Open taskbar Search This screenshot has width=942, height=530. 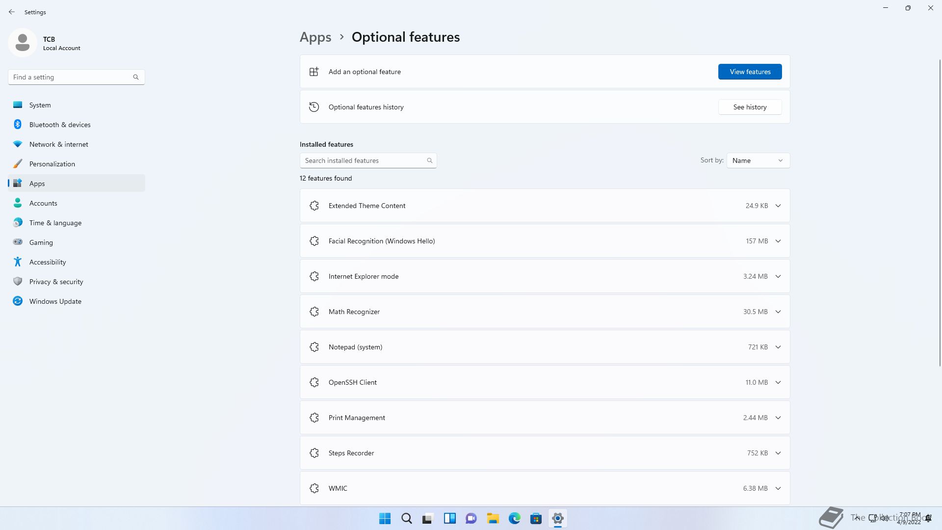(x=407, y=518)
